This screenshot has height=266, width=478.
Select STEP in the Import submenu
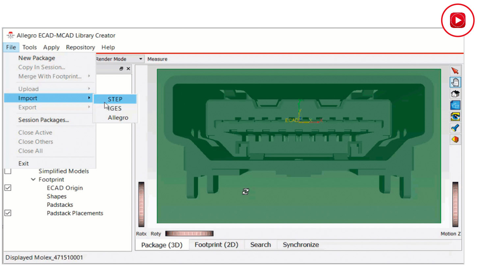(115, 99)
